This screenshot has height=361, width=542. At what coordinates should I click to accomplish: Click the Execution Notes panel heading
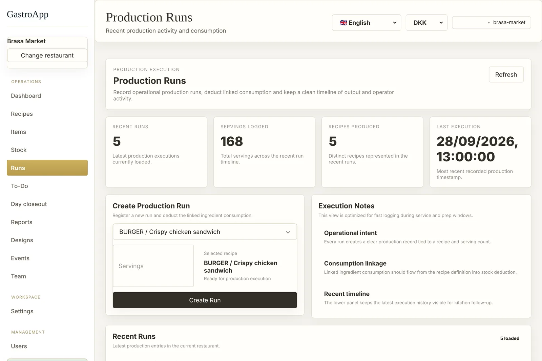coord(346,206)
